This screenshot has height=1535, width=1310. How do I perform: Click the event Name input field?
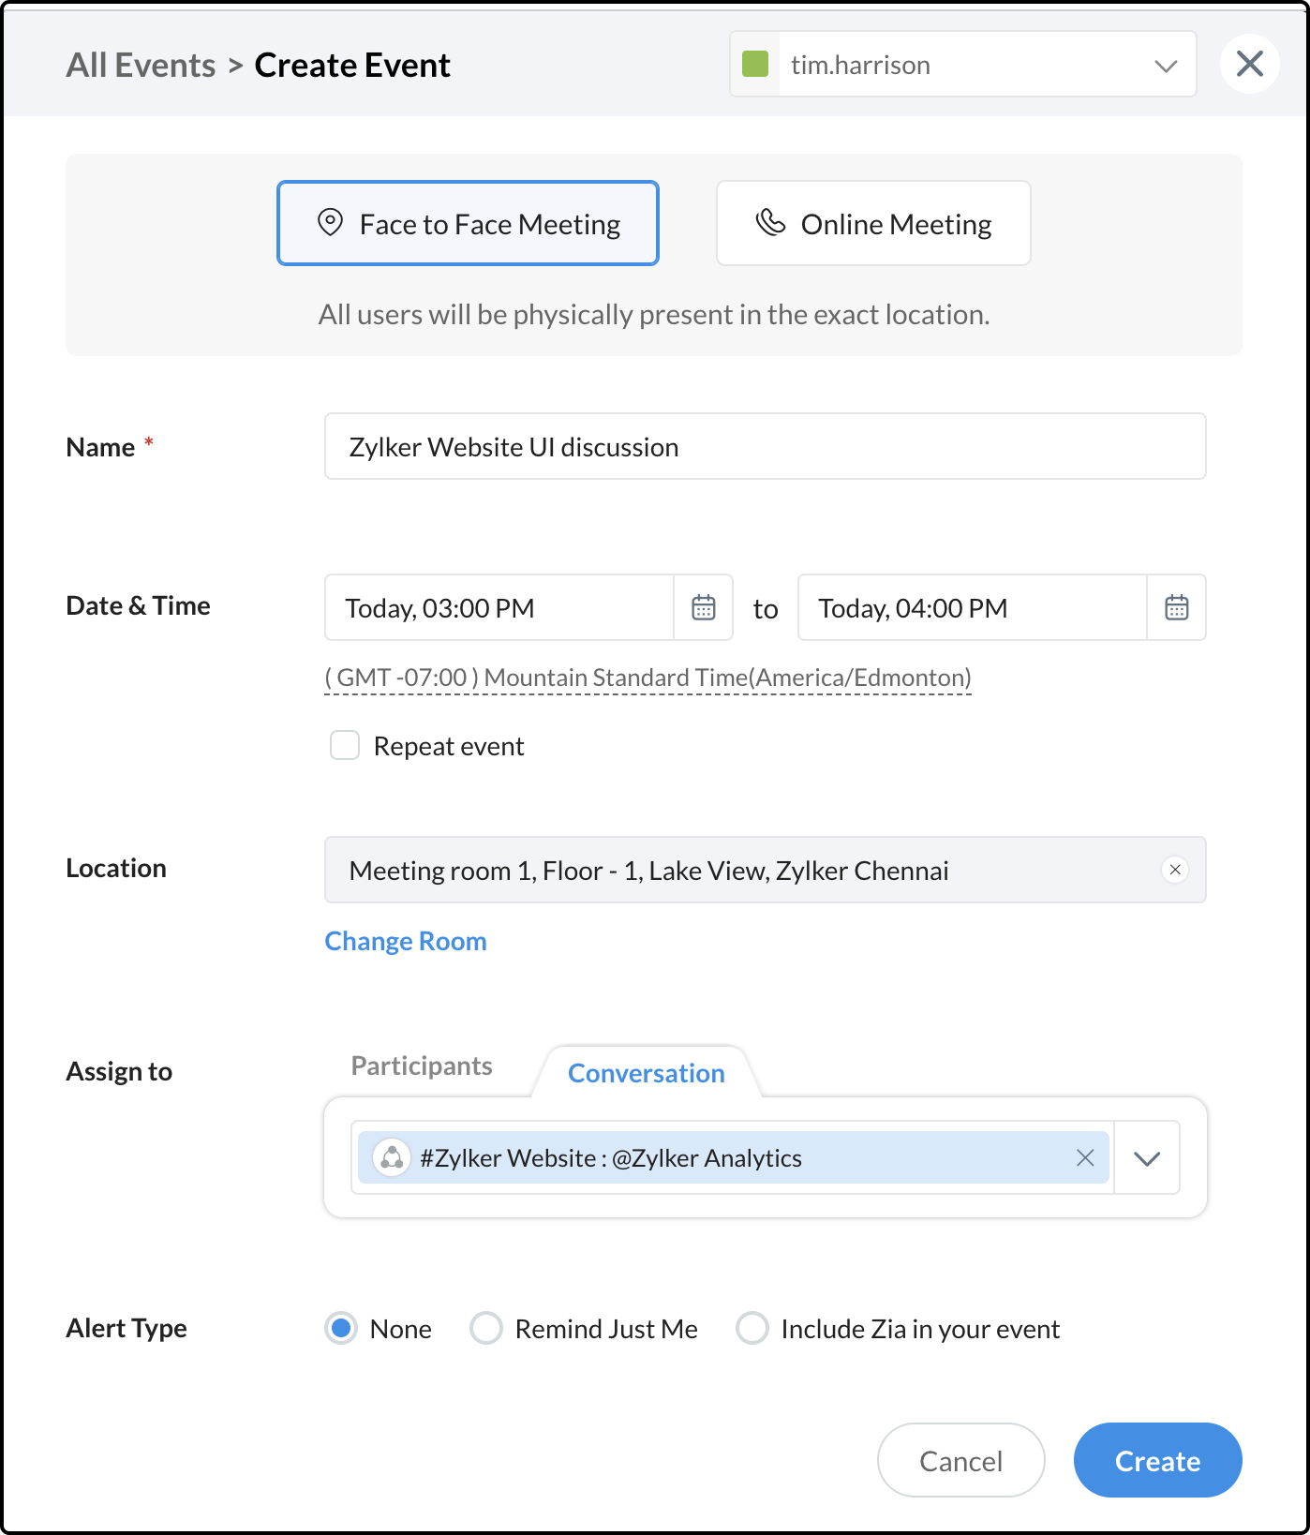765,447
